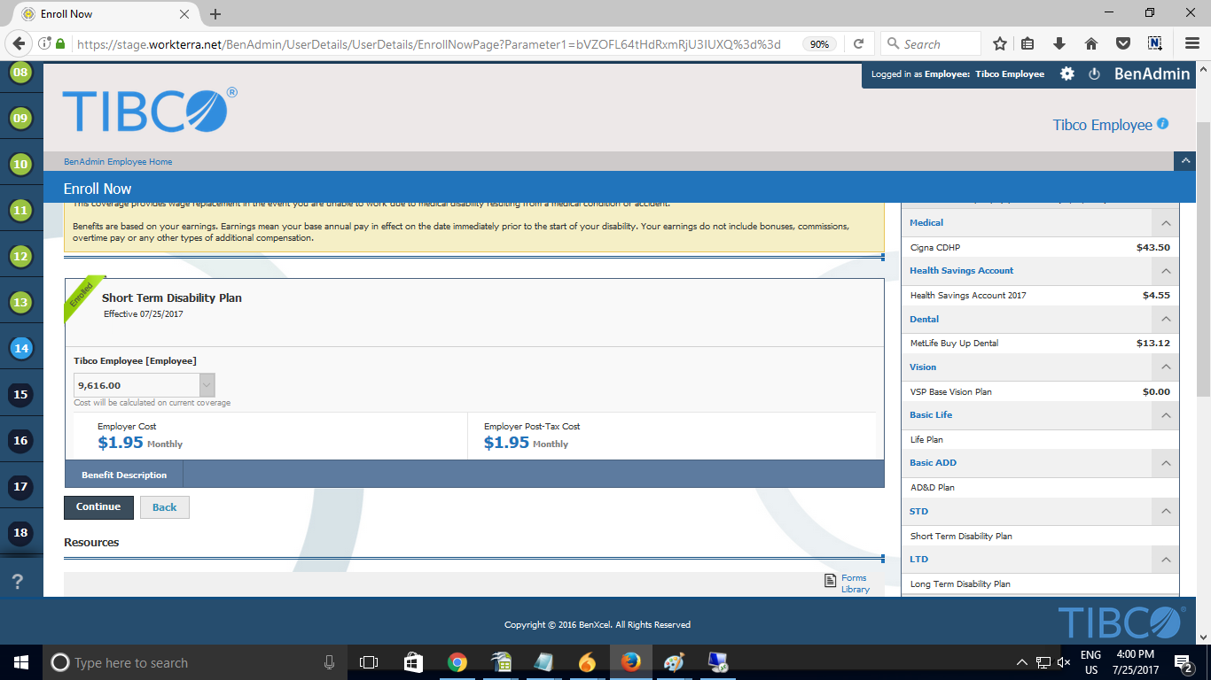
Task: Click the 90% zoom indicator
Action: [x=819, y=43]
